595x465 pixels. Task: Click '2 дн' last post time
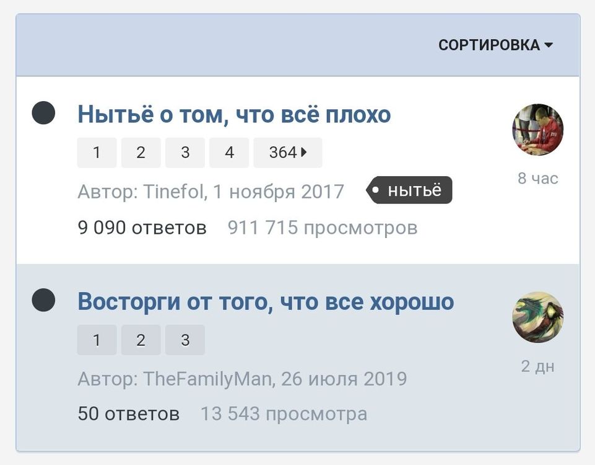coord(537,366)
